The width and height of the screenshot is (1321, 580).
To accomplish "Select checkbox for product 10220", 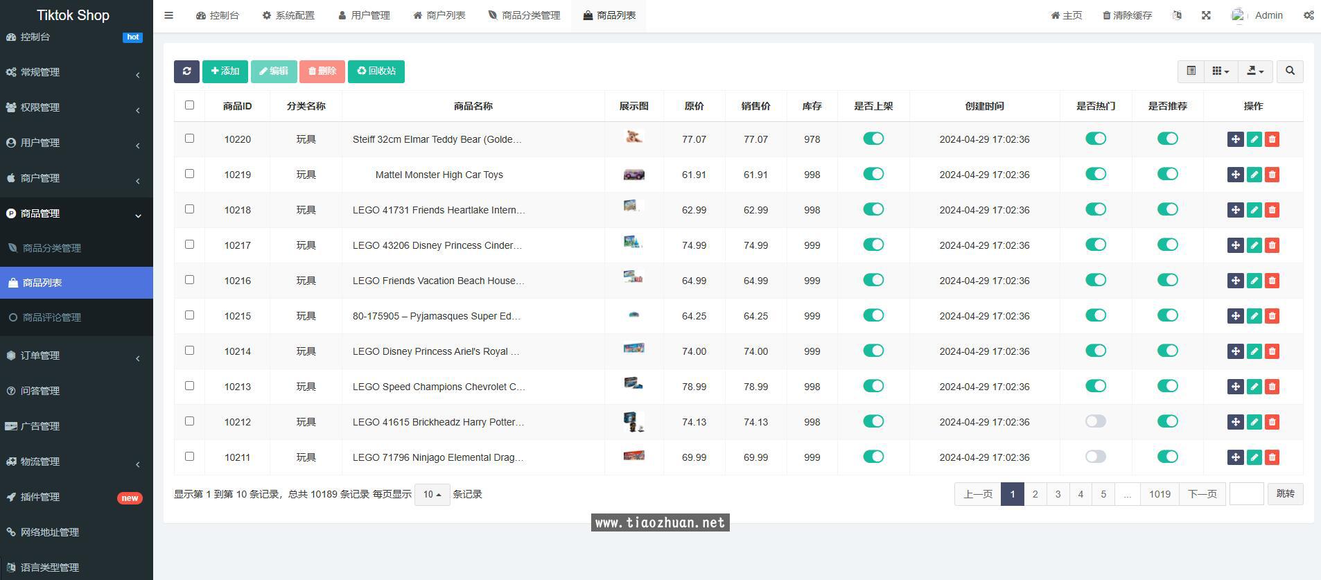I will coord(189,139).
